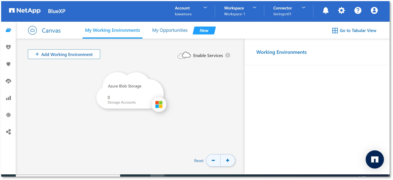This screenshot has width=393, height=180.
Task: Open the NetApp chat bubble button
Action: (x=375, y=159)
